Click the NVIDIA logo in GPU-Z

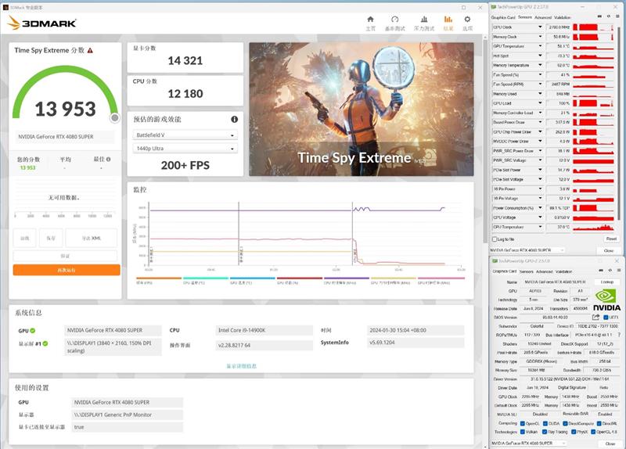pyautogui.click(x=606, y=300)
